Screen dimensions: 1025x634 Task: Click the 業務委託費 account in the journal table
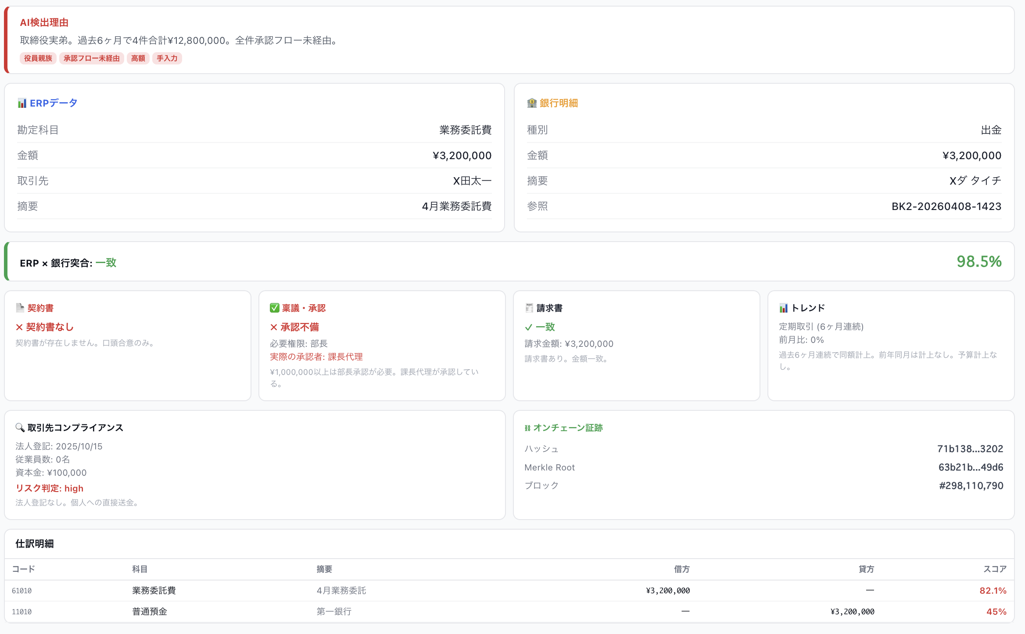click(154, 591)
